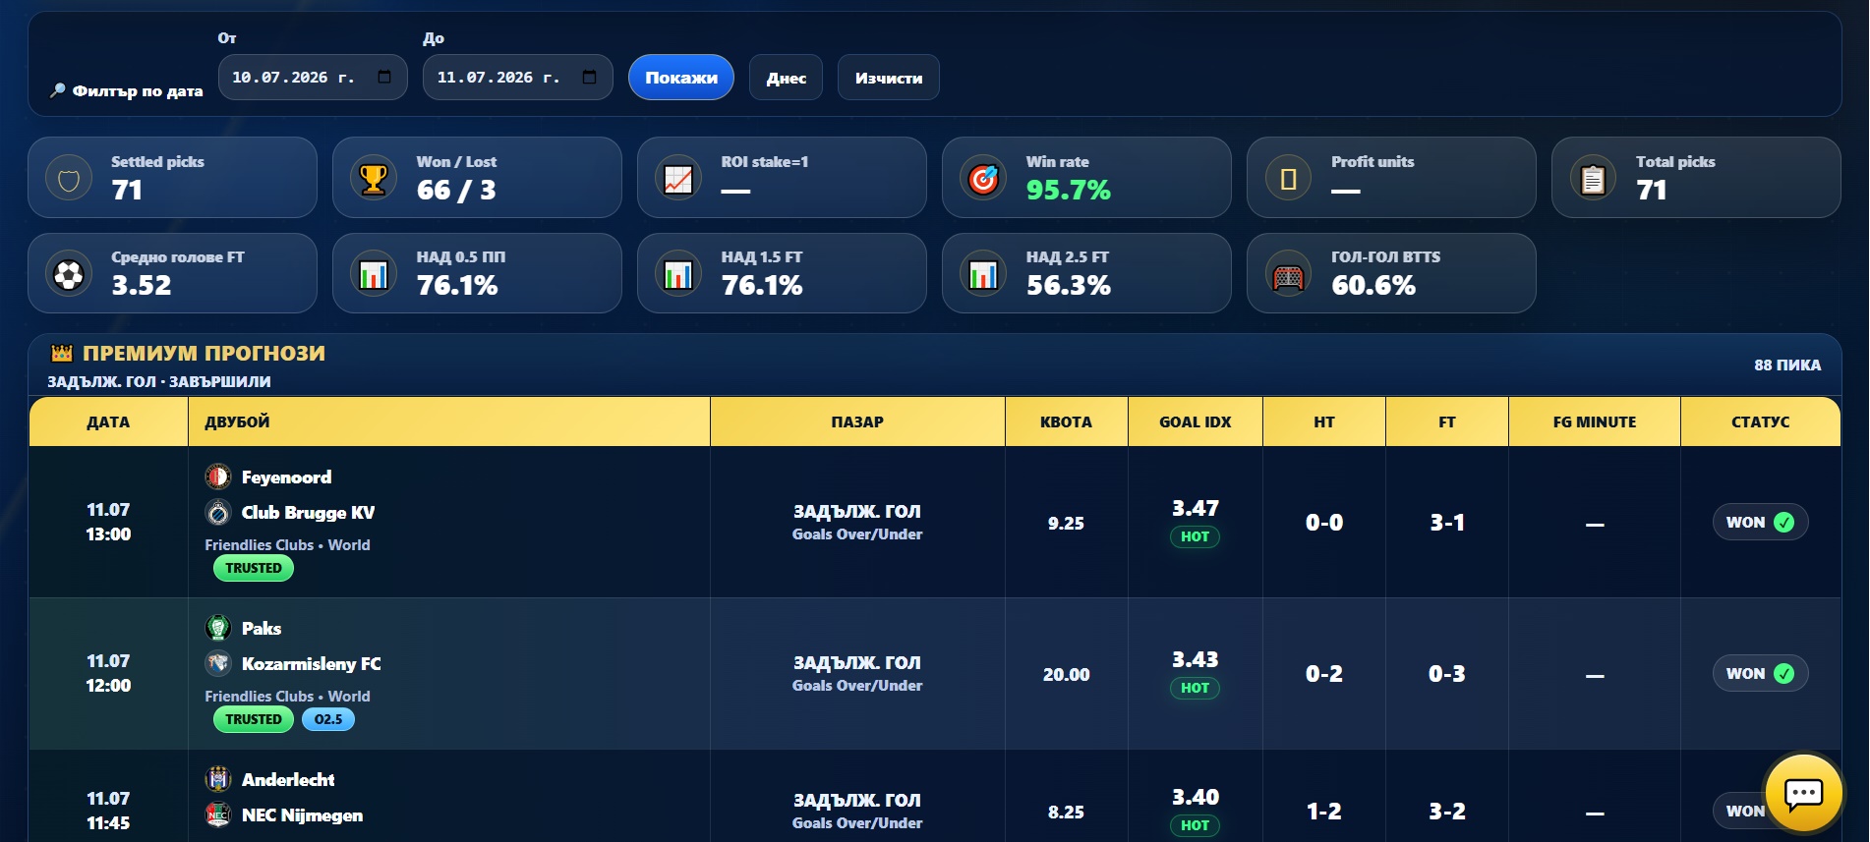This screenshot has height=842, width=1870.
Task: Sort by the GOAL IDX column header
Action: (x=1196, y=422)
